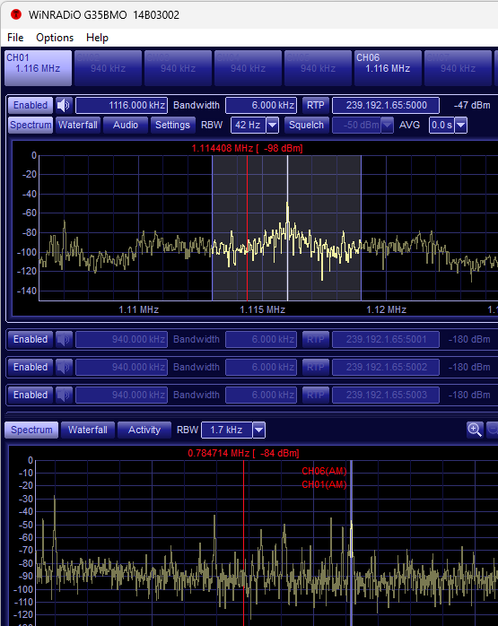The image size is (498, 626).
Task: Open the 42 Hz RBW dropdown arrow
Action: point(273,126)
